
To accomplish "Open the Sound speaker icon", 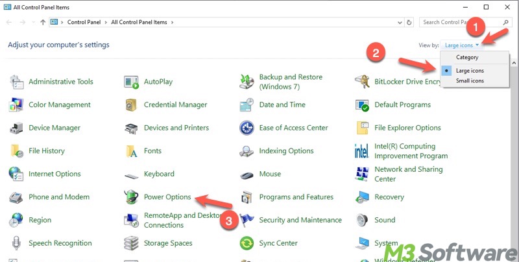I will (x=362, y=220).
